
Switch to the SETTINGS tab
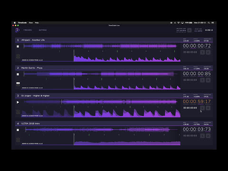(43, 30)
